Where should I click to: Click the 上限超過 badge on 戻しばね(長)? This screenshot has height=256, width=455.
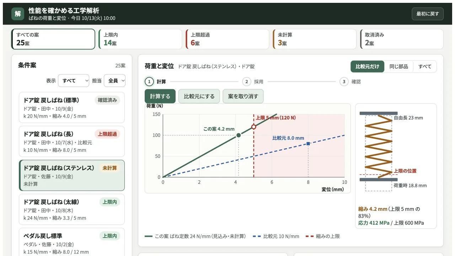coord(107,134)
